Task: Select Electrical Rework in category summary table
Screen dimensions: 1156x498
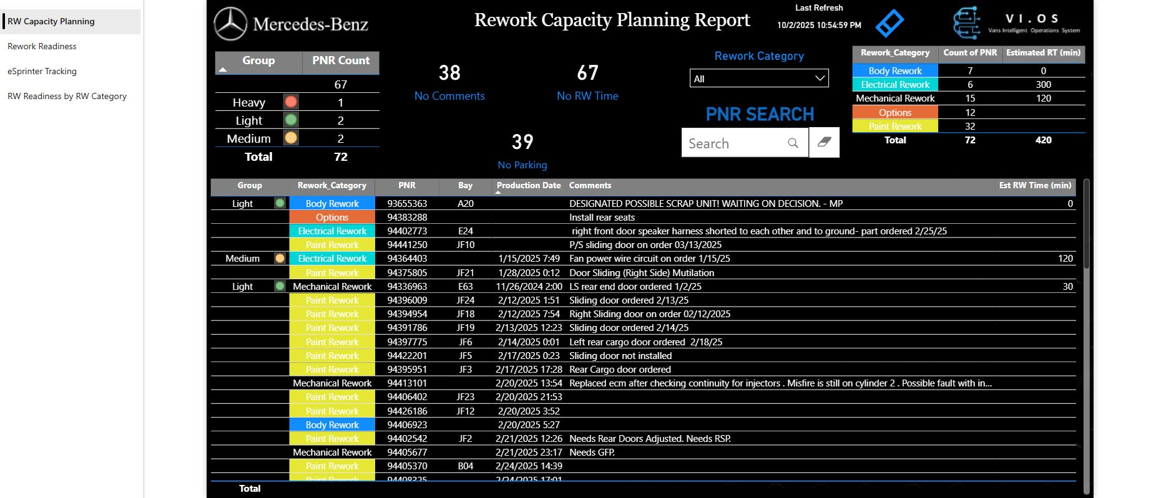Action: [x=894, y=85]
